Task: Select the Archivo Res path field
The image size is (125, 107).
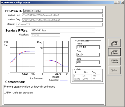Action: click(x=62, y=15)
